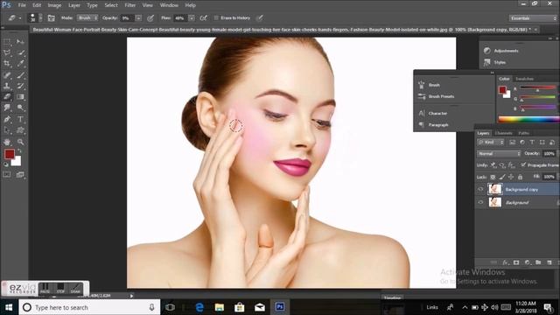Select the Lasso tool

pyautogui.click(x=7, y=52)
